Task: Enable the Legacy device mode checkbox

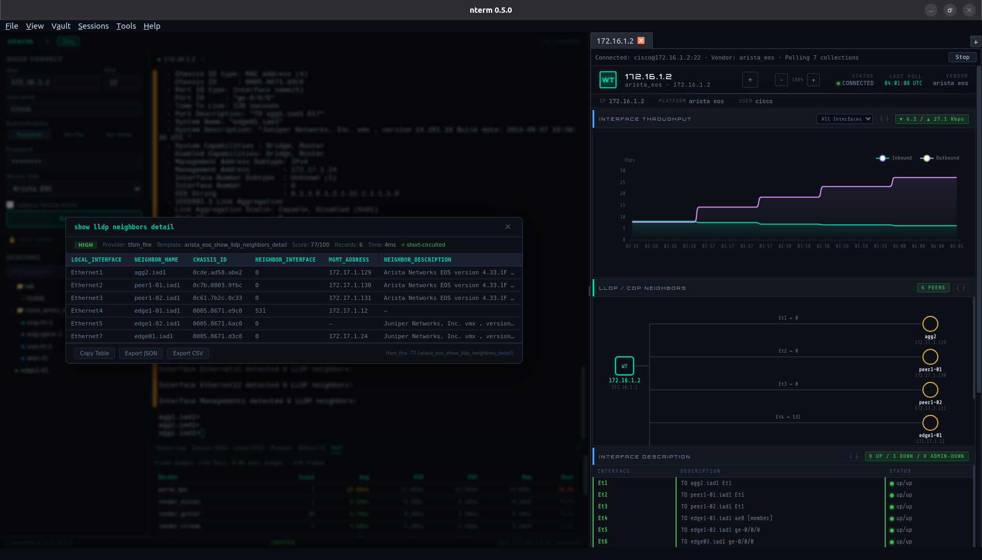Action: tap(10, 204)
